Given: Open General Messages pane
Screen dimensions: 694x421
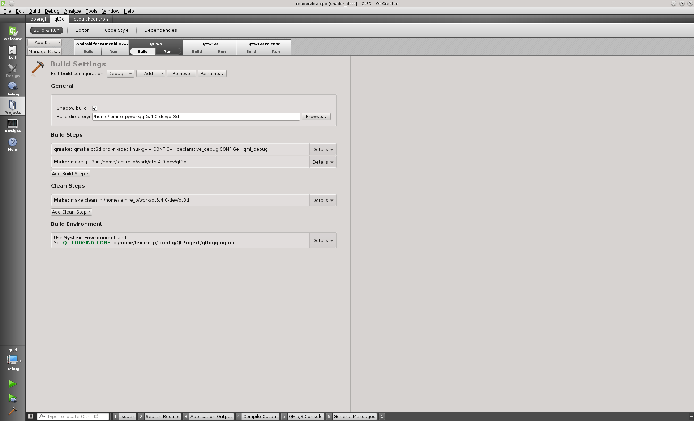Looking at the screenshot, I should tap(351, 416).
